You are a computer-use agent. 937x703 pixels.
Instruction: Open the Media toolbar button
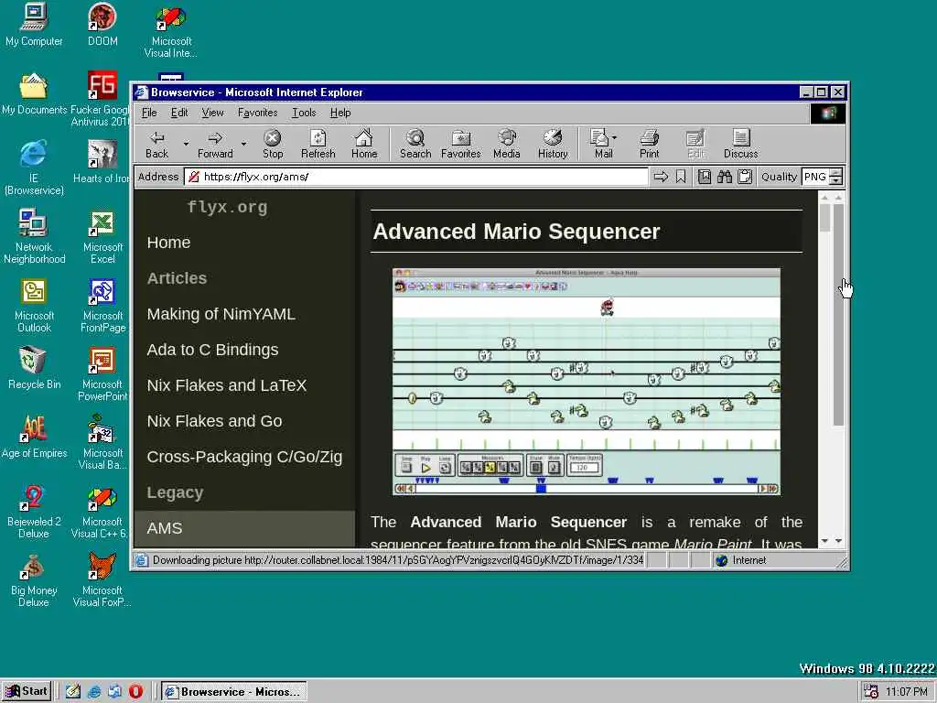click(x=506, y=144)
